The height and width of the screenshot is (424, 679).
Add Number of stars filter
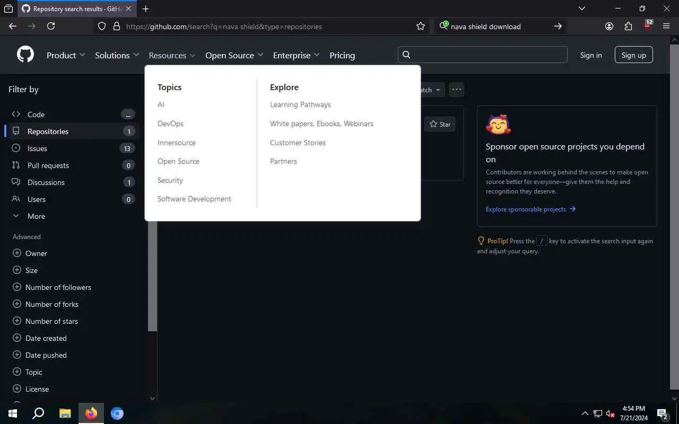[x=46, y=321]
